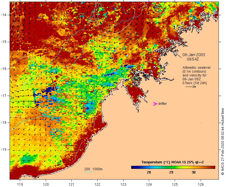
Task: Click the magenta drifter marker symbol
Action: (155, 104)
